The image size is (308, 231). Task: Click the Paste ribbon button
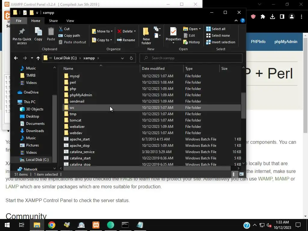click(51, 34)
